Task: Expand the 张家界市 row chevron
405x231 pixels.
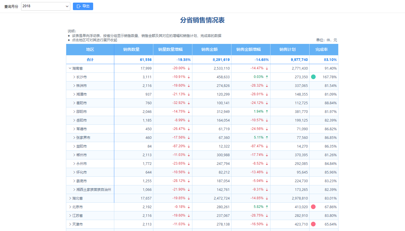Action: click(74, 138)
